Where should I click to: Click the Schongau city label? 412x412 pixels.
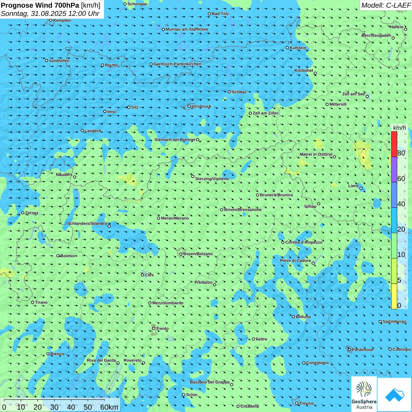tap(137, 4)
